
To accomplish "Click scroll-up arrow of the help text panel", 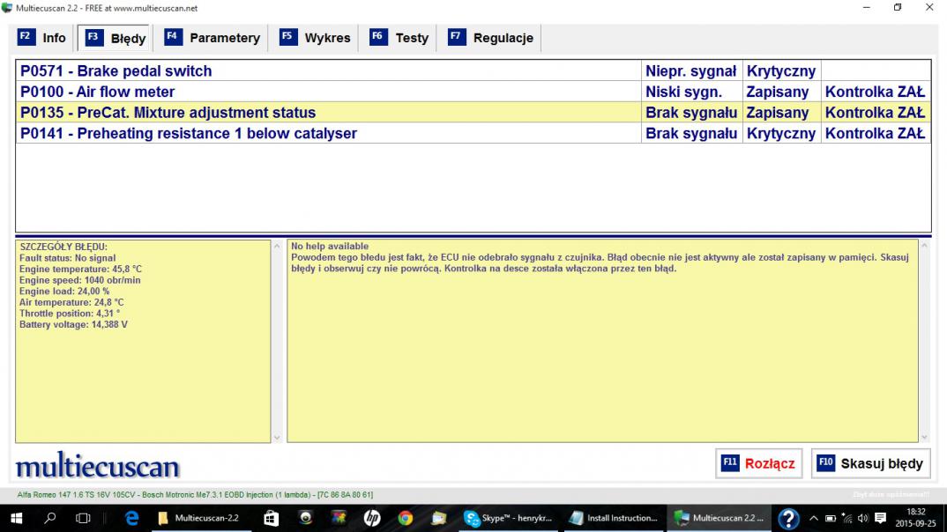I will pos(924,246).
